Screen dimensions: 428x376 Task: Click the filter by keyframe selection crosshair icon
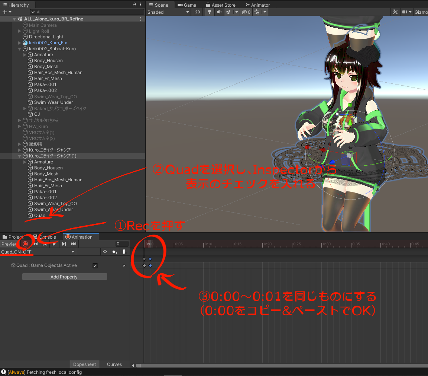point(105,252)
